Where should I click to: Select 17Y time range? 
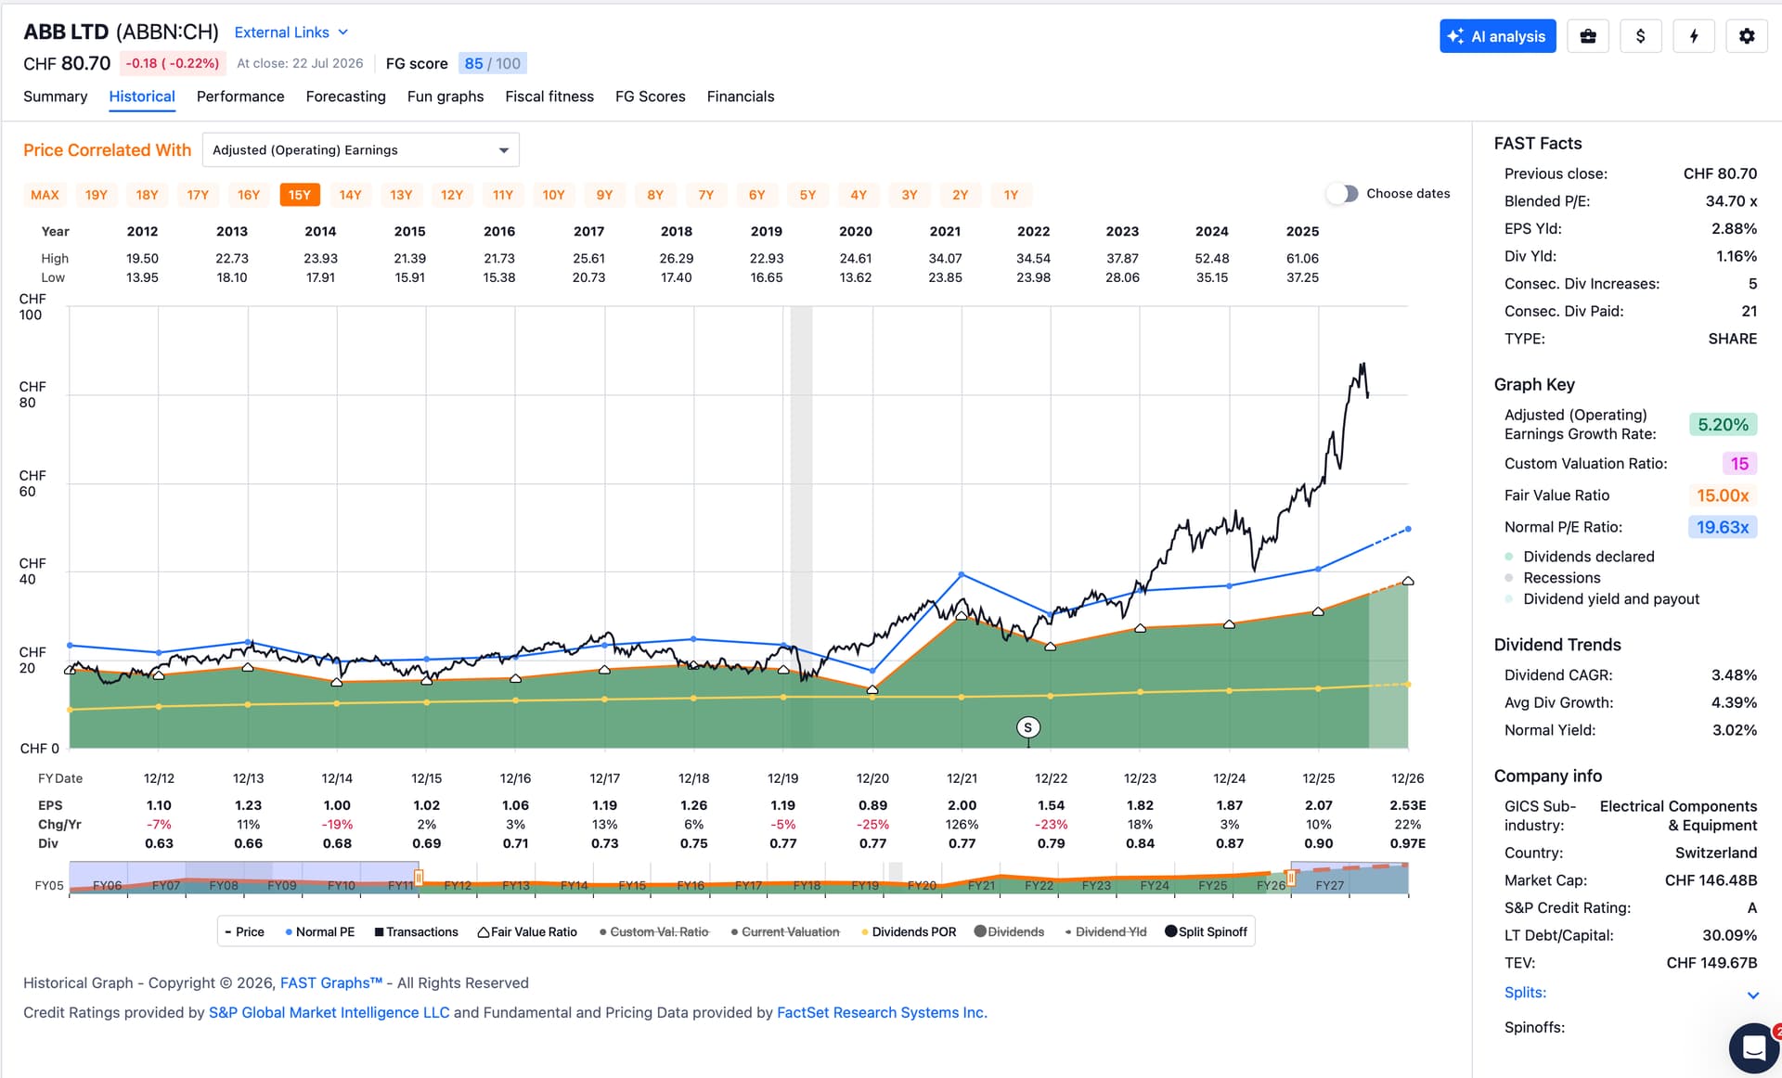pos(198,195)
